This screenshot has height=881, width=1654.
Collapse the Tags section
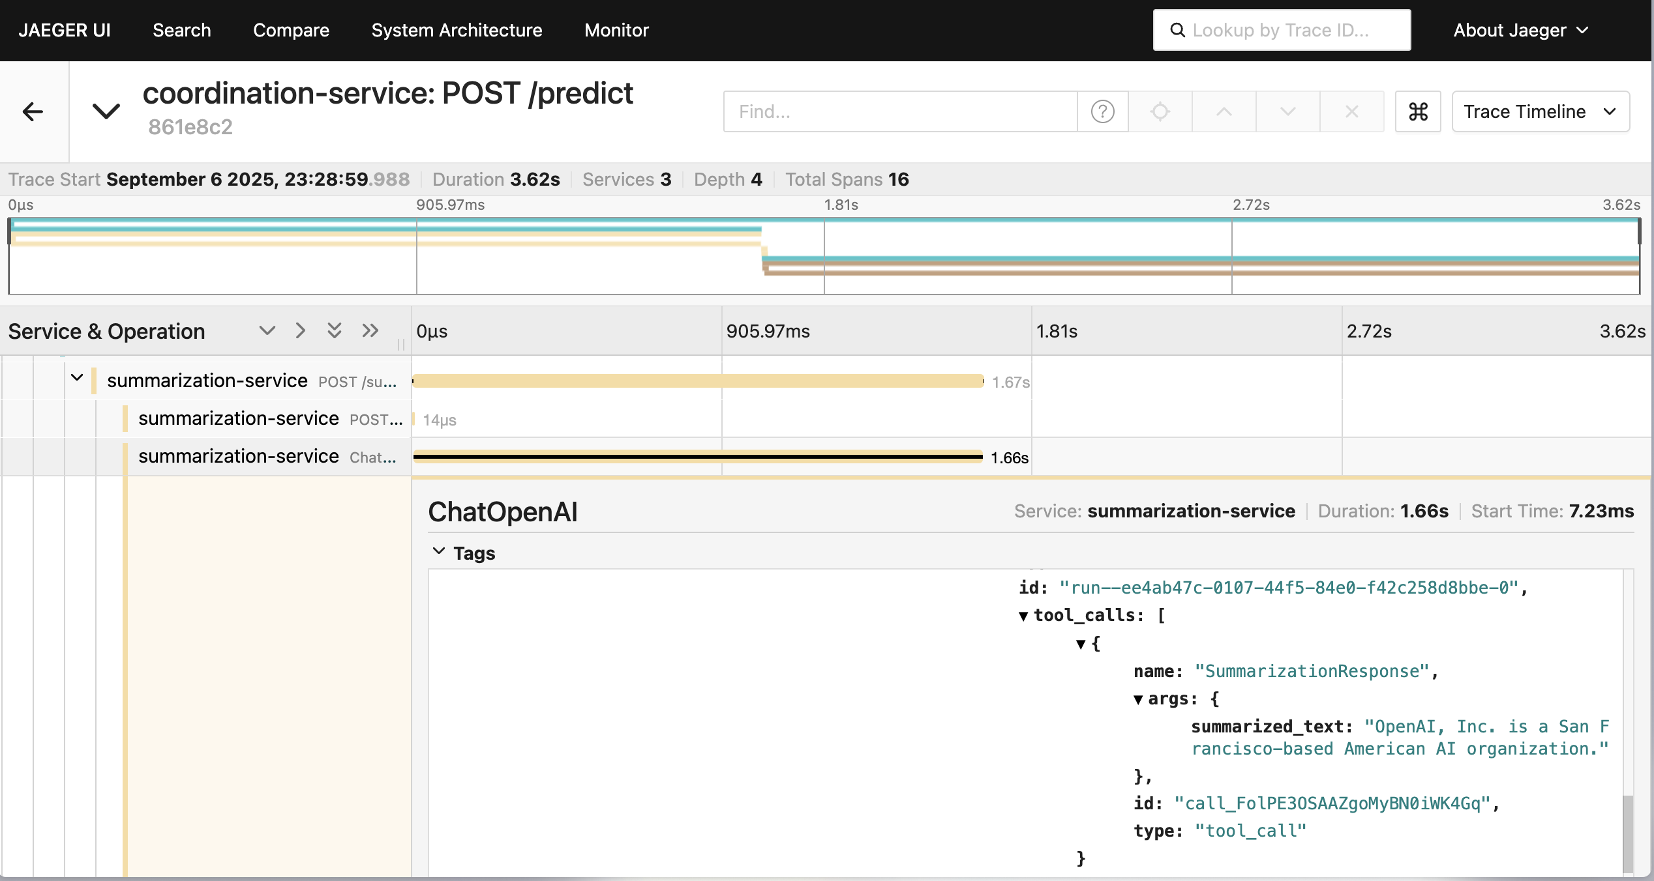tap(439, 552)
